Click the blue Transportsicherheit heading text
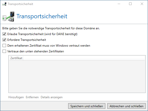This screenshot has width=148, height=111. point(42,16)
